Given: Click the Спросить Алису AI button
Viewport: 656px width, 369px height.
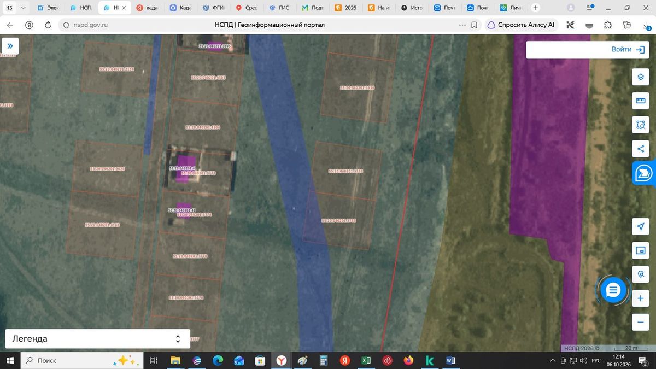Looking at the screenshot, I should [x=521, y=25].
